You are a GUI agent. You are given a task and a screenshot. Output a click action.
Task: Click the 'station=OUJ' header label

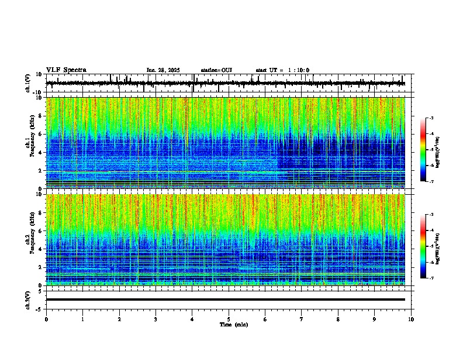coord(216,70)
